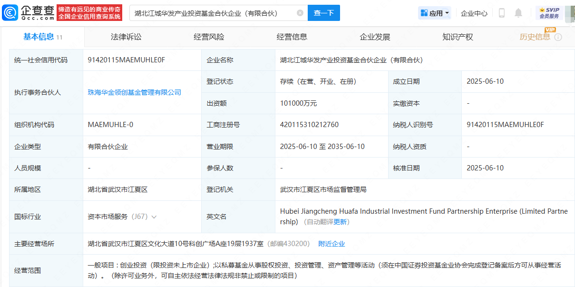Click the 执行事务合伙人 label cell

point(46,92)
